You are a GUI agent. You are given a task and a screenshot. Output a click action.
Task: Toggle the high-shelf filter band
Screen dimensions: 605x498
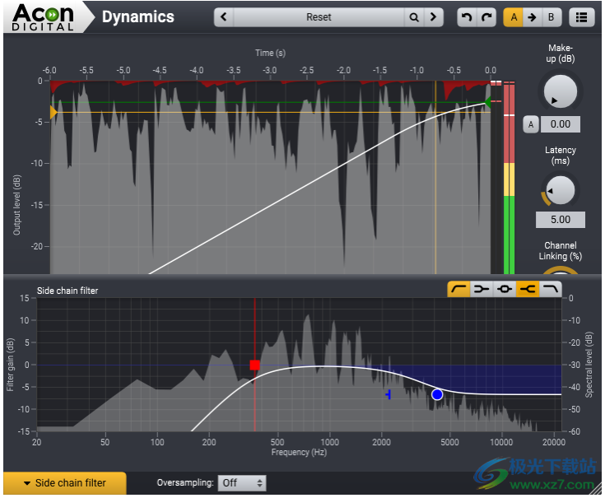[528, 289]
